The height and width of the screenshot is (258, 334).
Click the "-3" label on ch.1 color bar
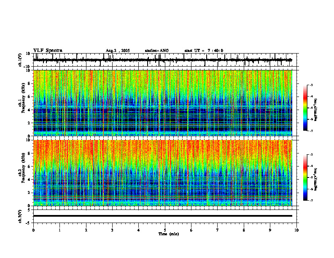[x=311, y=85]
